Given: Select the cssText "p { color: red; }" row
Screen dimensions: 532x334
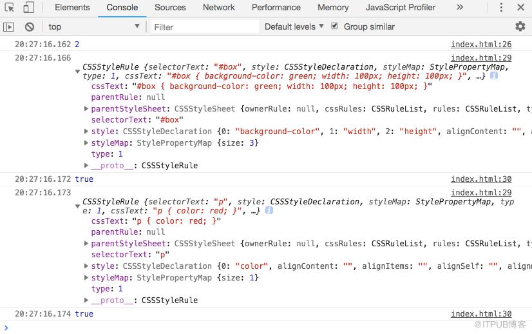Looking at the screenshot, I should [156, 221].
